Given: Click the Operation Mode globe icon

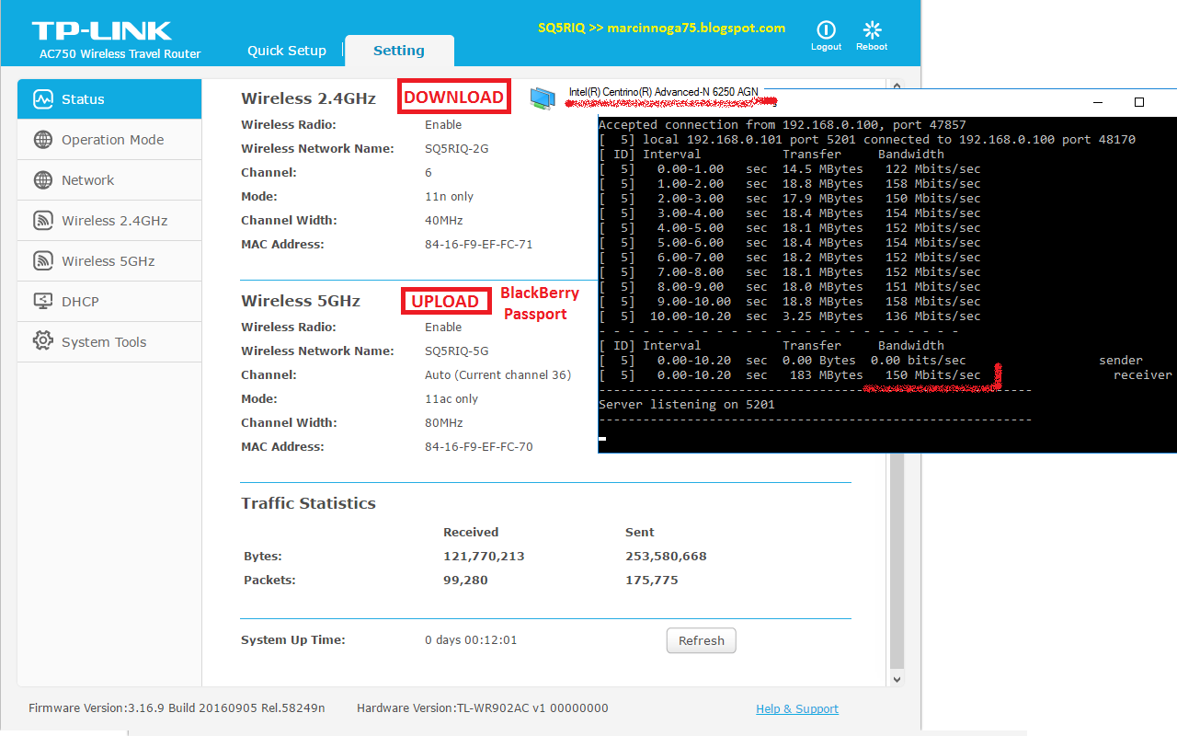Looking at the screenshot, I should (43, 140).
